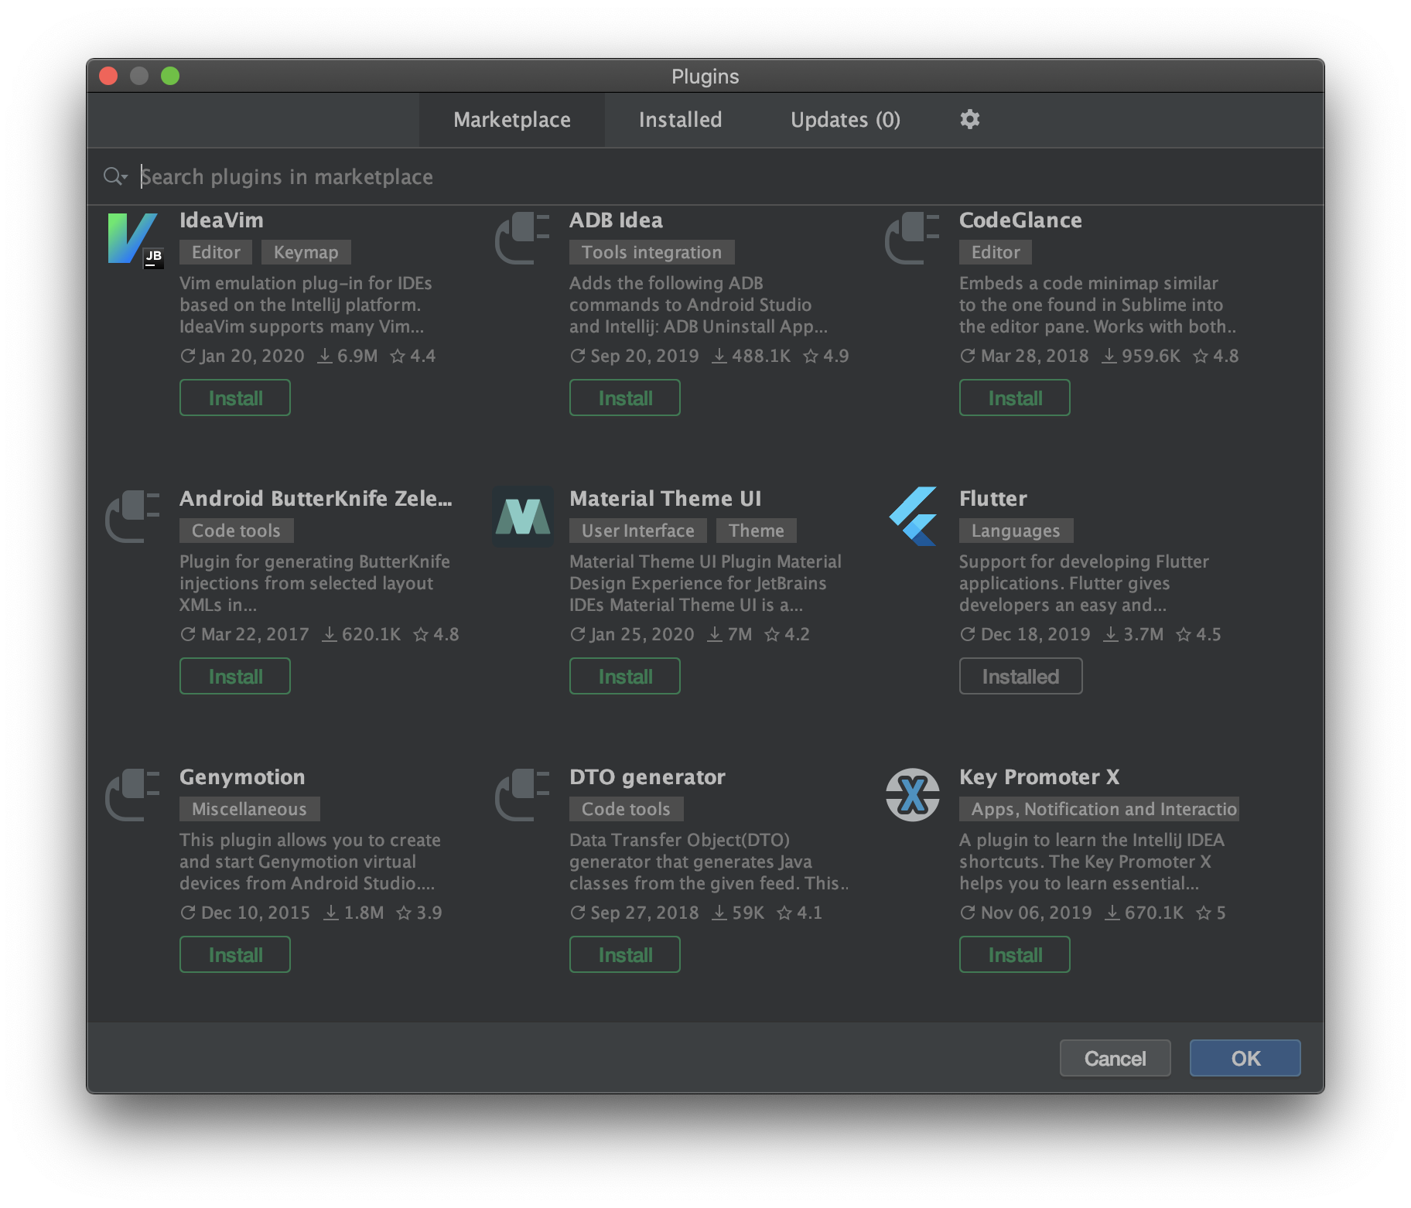Image resolution: width=1411 pixels, height=1208 pixels.
Task: Click Genymotion's Dec 10, 2015 date
Action: pyautogui.click(x=244, y=913)
